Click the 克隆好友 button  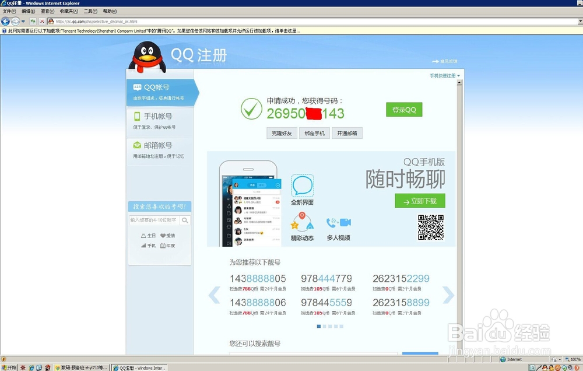282,133
